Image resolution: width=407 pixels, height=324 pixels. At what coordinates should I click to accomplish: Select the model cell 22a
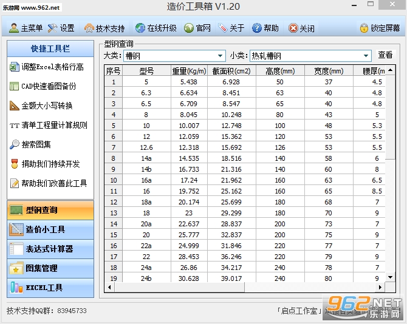[146, 246]
